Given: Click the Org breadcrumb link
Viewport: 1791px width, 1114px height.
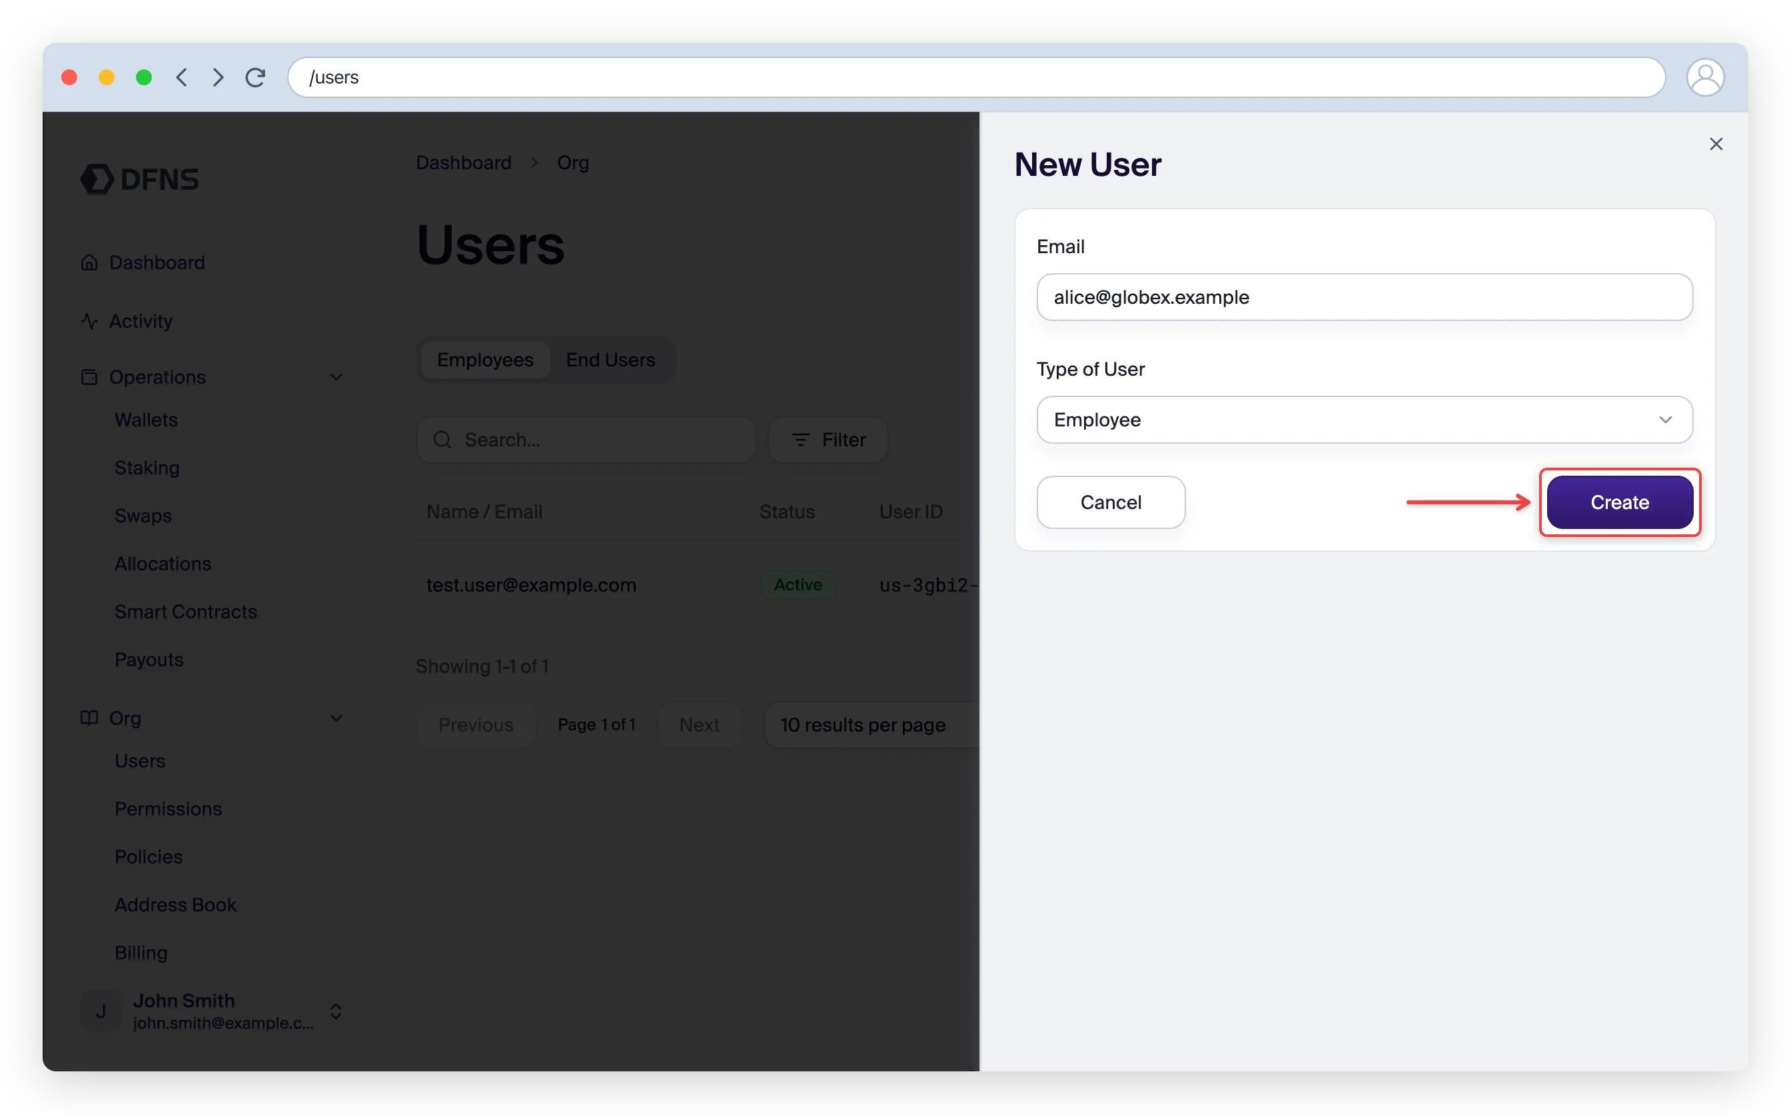Looking at the screenshot, I should [x=572, y=162].
